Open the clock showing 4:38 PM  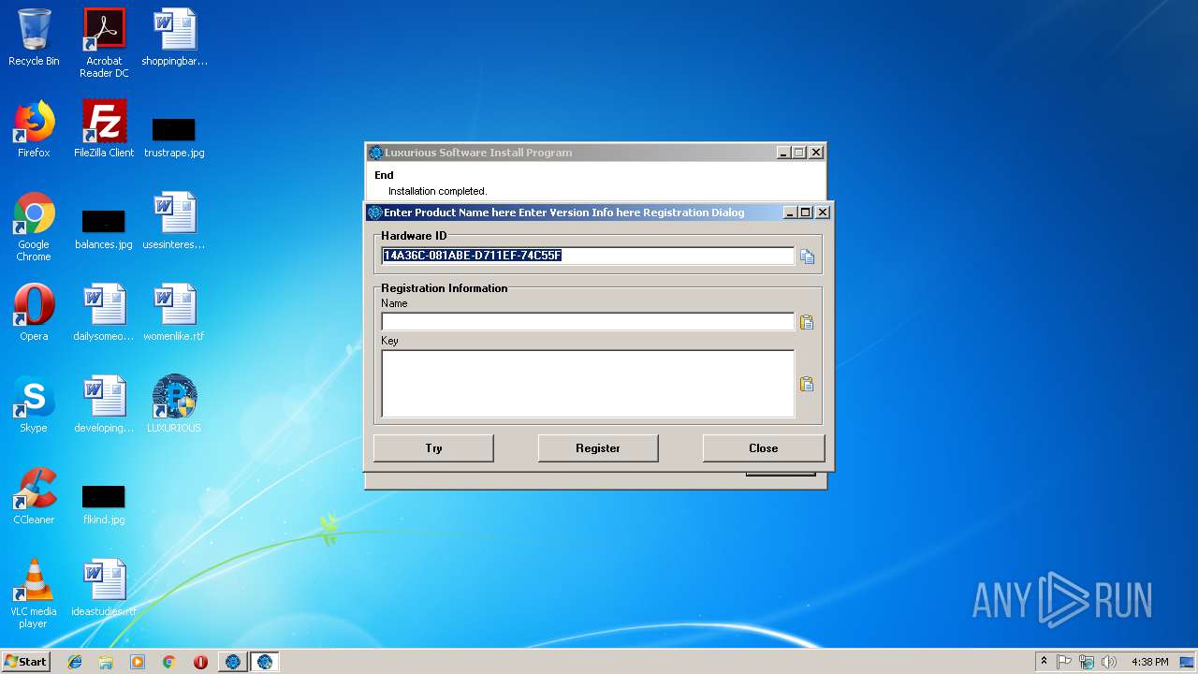pos(1149,662)
